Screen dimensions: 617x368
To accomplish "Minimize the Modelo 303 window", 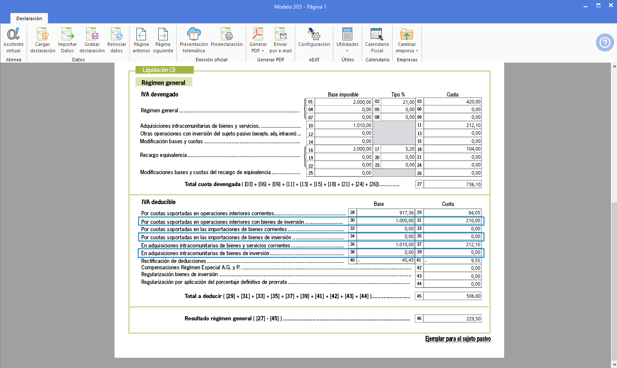I will tap(585, 6).
